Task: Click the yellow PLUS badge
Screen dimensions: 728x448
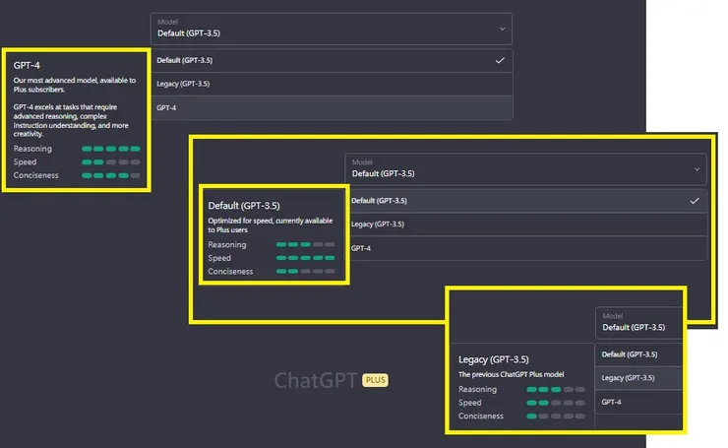Action: pos(375,380)
